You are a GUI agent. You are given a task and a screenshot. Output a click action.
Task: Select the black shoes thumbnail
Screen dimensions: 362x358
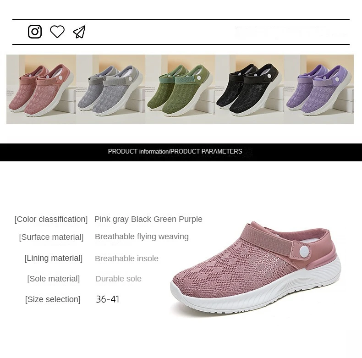tap(250, 89)
